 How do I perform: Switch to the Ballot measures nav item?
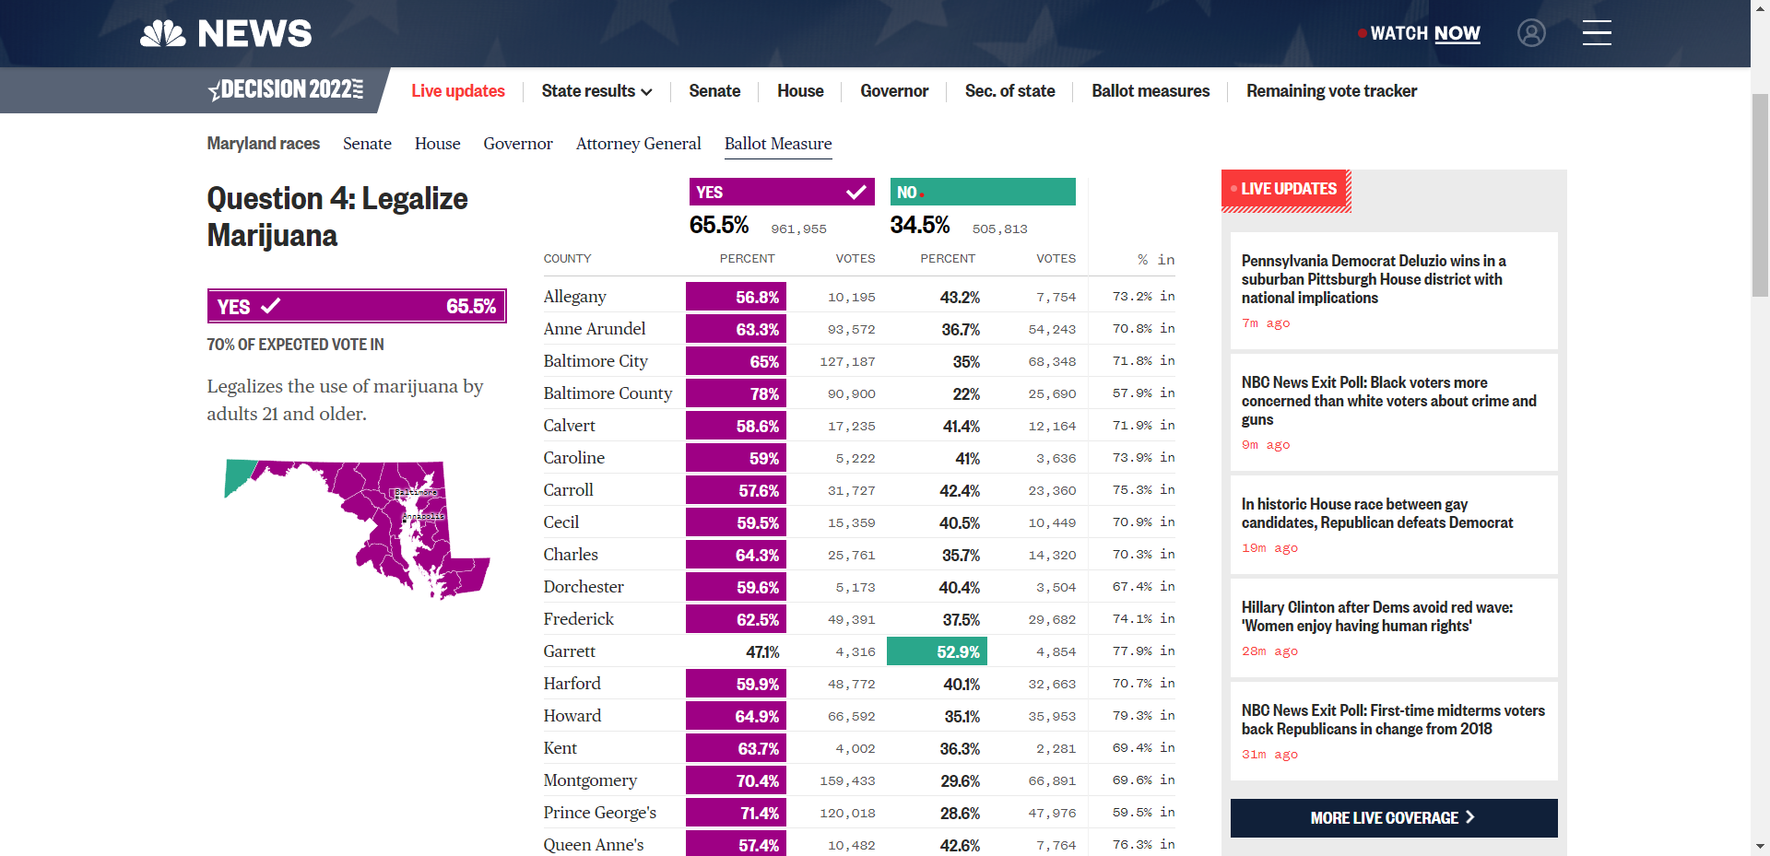[x=1150, y=91]
